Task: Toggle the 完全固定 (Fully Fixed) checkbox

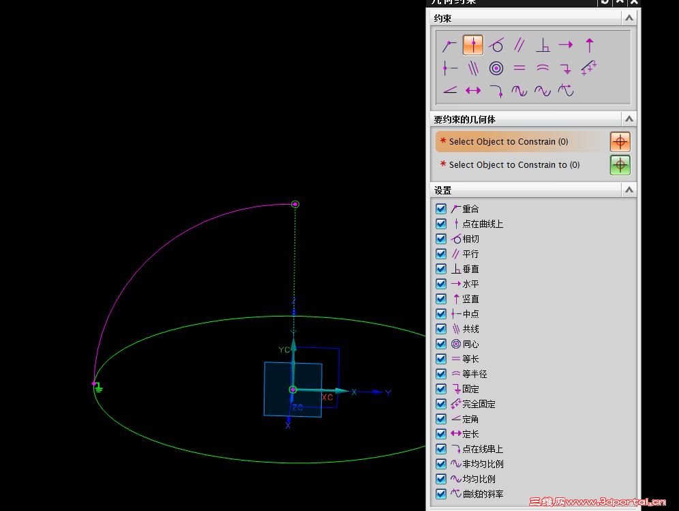Action: (441, 404)
